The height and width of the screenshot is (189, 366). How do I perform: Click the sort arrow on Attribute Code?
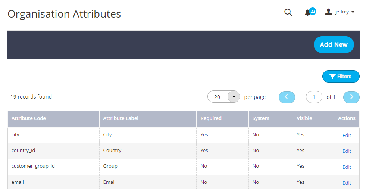tap(94, 118)
